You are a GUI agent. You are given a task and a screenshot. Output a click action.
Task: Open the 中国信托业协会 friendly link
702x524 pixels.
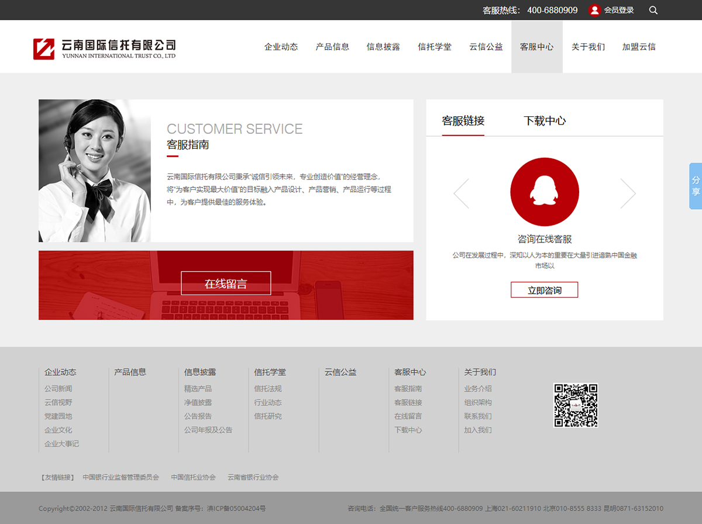point(193,477)
